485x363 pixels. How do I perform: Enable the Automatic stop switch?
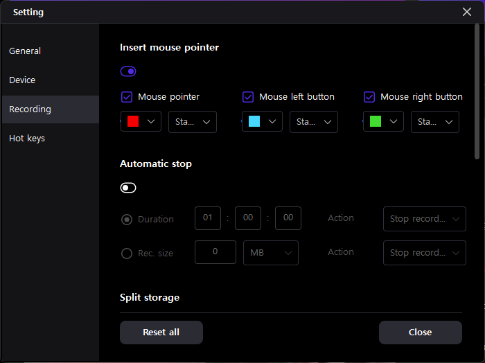point(128,188)
